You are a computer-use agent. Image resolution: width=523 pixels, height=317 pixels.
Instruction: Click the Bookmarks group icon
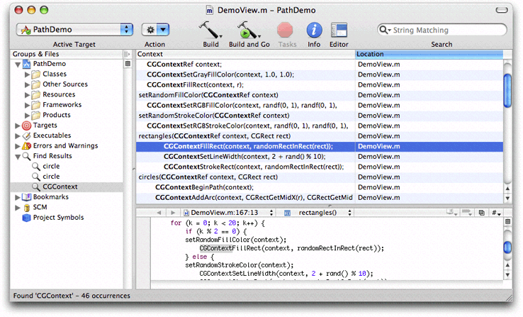26,196
